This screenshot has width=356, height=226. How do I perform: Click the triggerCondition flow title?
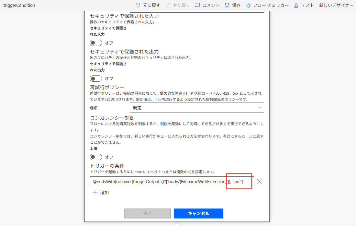[19, 5]
